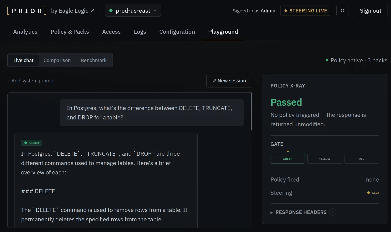This screenshot has height=232, width=391.
Task: Start a New session
Action: click(x=229, y=81)
